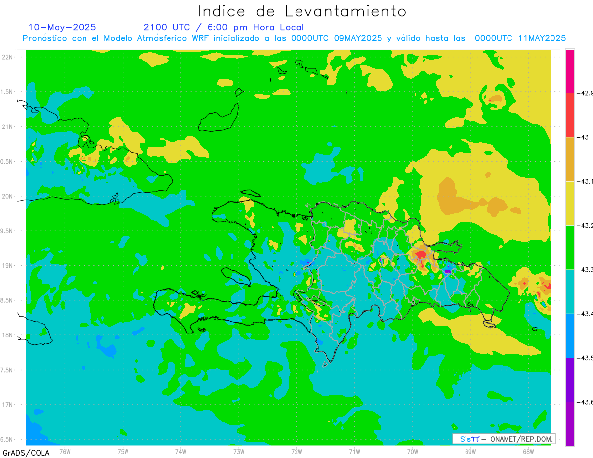
Task: Click latitude label '19N'
Action: (x=6, y=265)
